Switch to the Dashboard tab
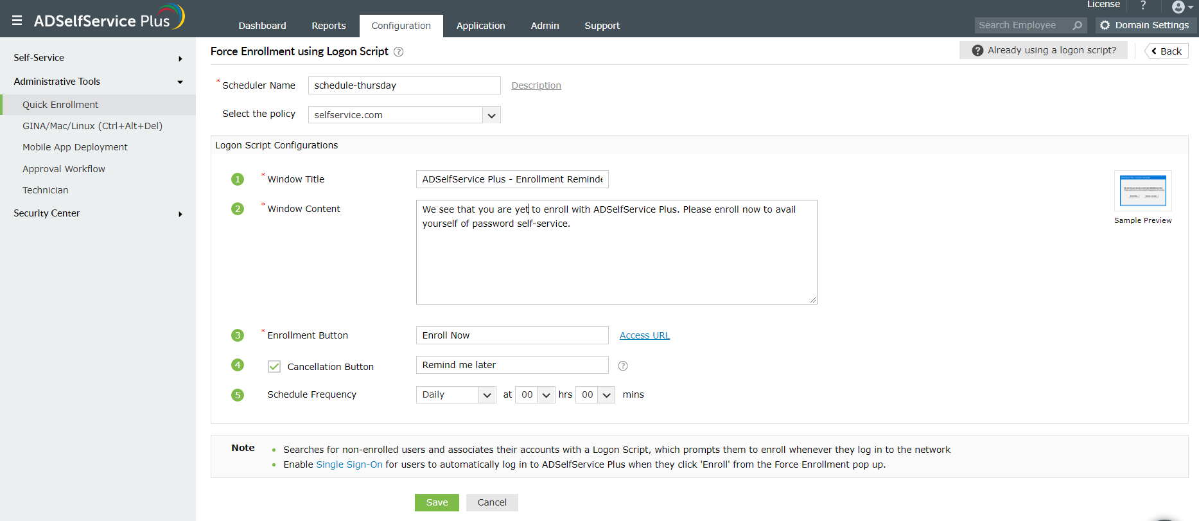Viewport: 1199px width, 521px height. pyautogui.click(x=262, y=26)
